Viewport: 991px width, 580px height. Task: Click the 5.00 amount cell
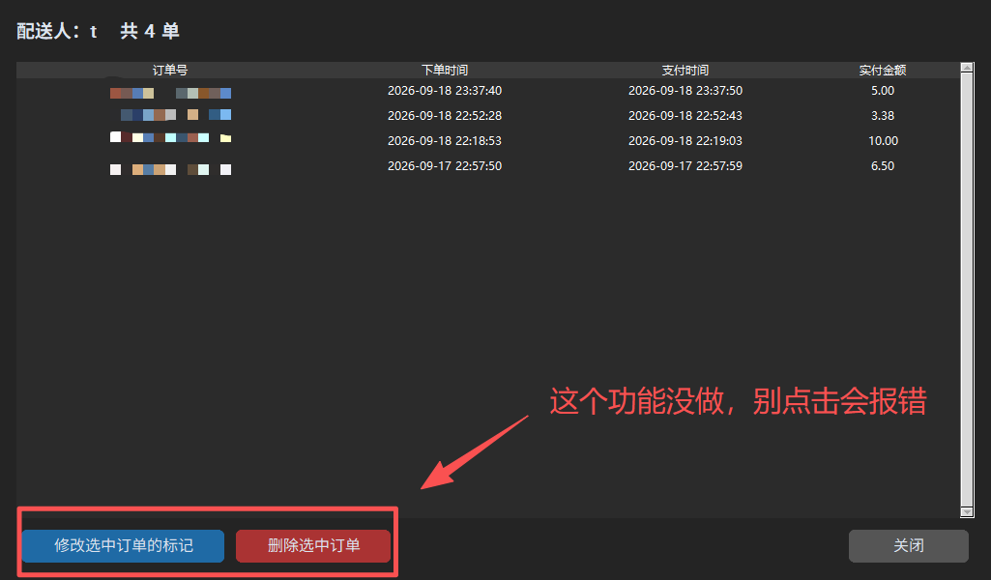883,91
